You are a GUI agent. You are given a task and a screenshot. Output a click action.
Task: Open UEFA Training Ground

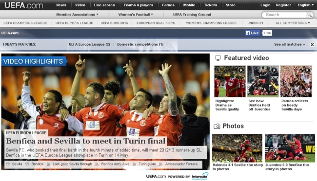(x=192, y=15)
